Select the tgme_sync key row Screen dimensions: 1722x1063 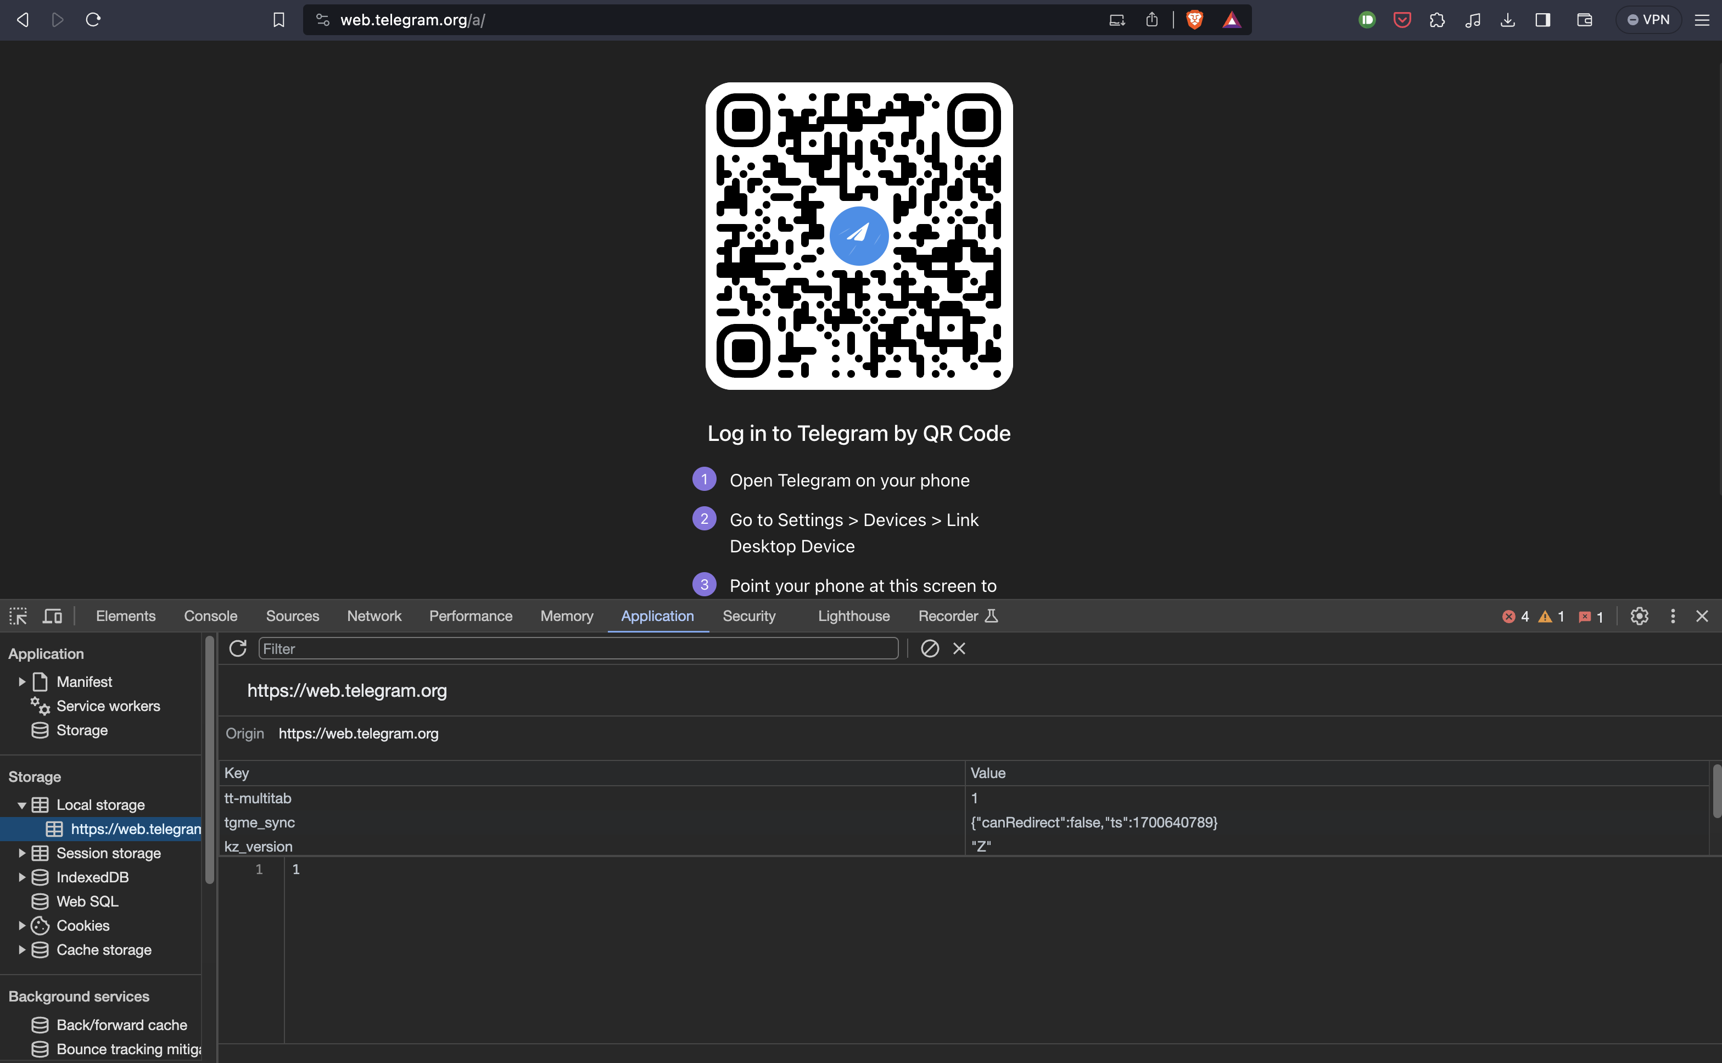click(x=259, y=822)
